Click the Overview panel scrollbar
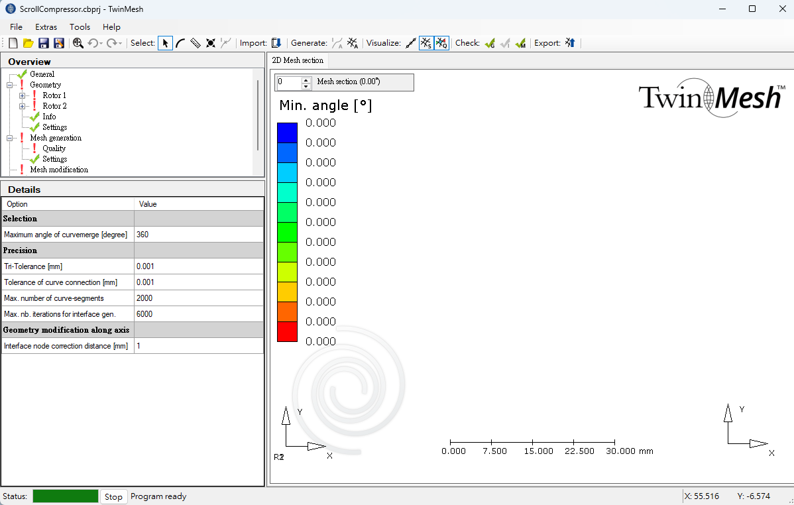Image resolution: width=794 pixels, height=505 pixels. 258,115
